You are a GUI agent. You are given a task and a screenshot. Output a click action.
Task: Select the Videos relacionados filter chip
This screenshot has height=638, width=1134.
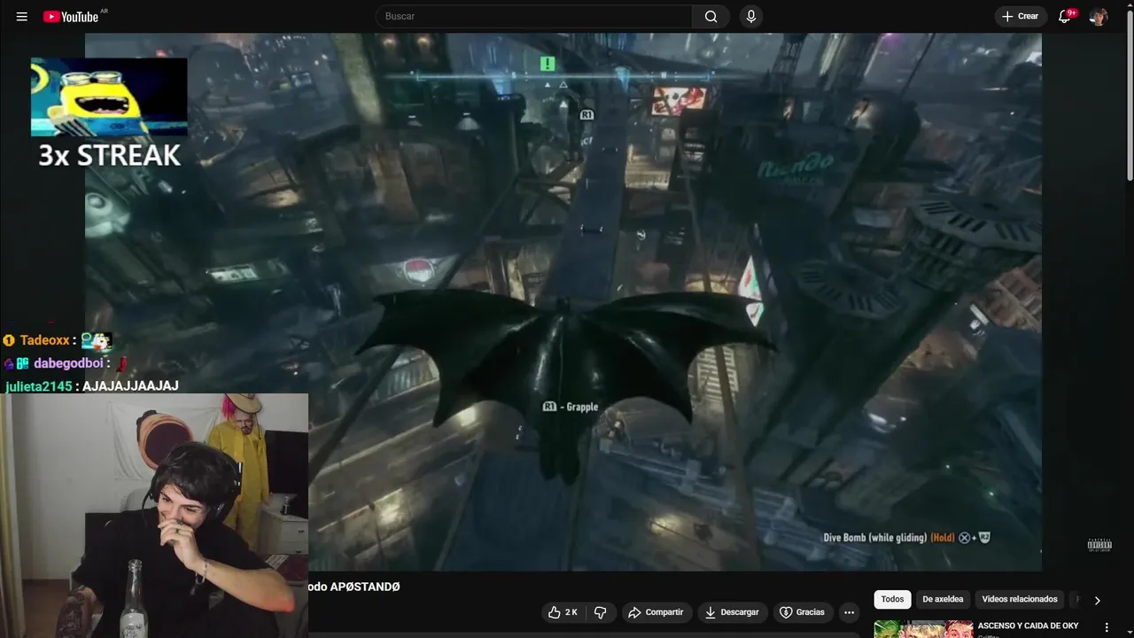point(1020,599)
